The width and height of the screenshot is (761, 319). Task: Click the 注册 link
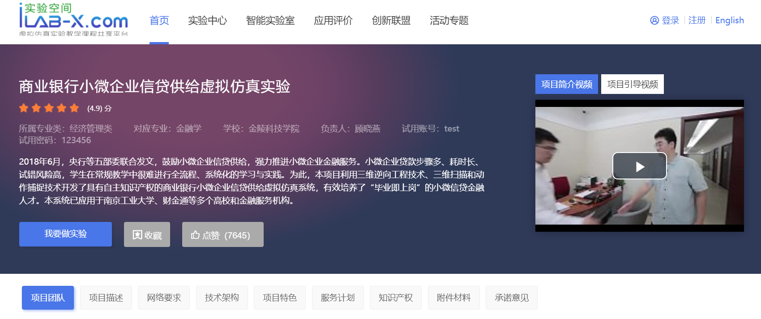coord(697,21)
